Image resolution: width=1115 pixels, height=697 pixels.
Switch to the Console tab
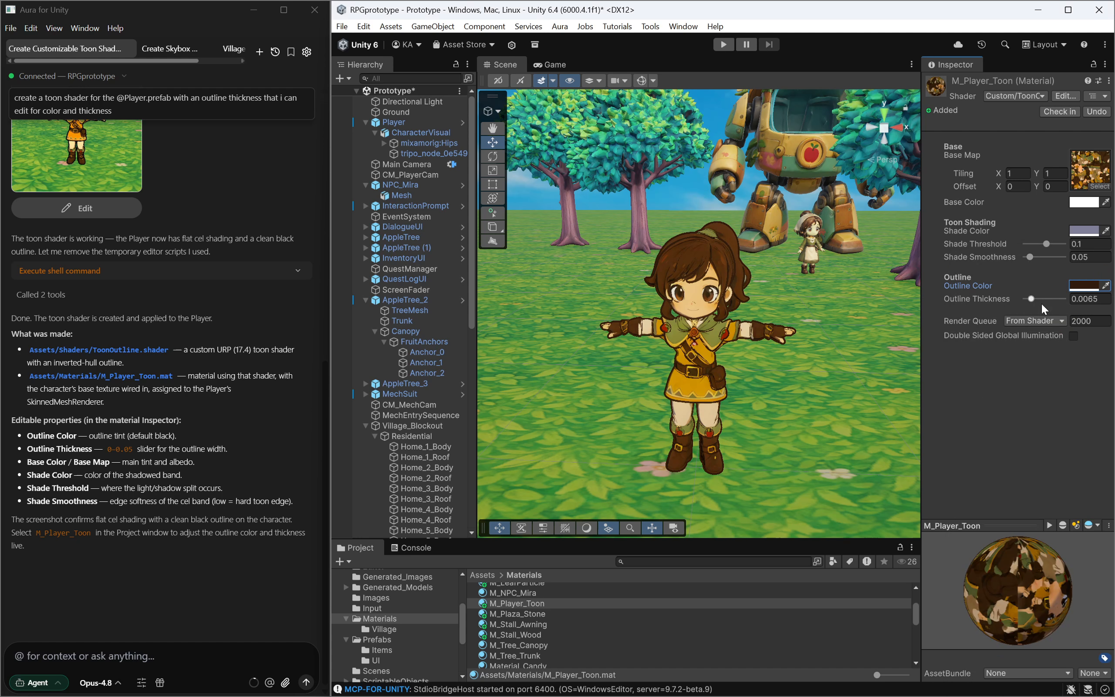(x=411, y=547)
